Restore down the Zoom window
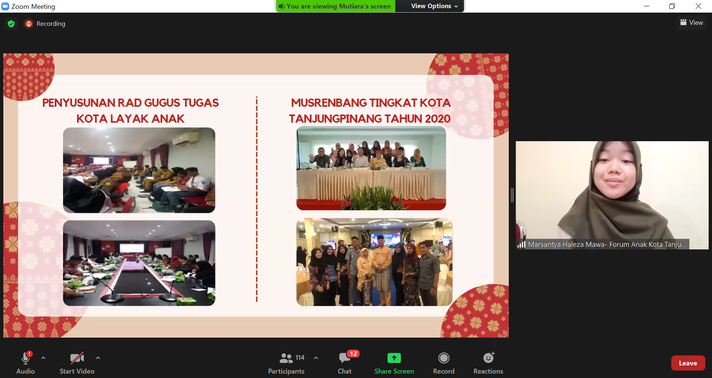The width and height of the screenshot is (712, 378). [x=672, y=6]
